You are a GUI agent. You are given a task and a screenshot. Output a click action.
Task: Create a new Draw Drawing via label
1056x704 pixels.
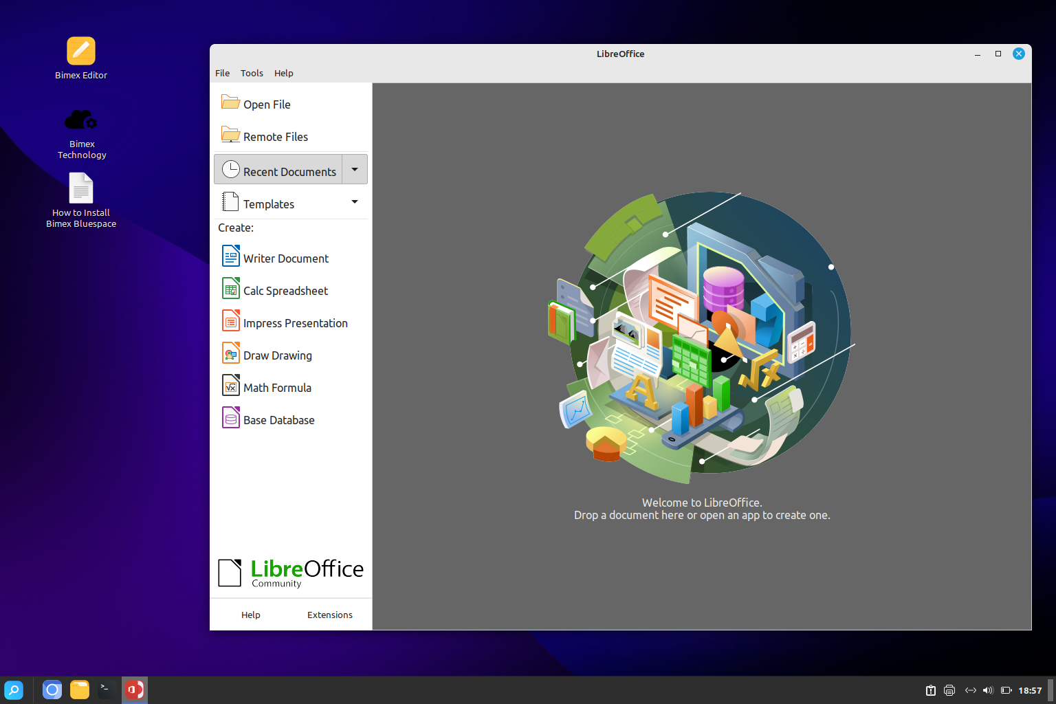point(278,355)
